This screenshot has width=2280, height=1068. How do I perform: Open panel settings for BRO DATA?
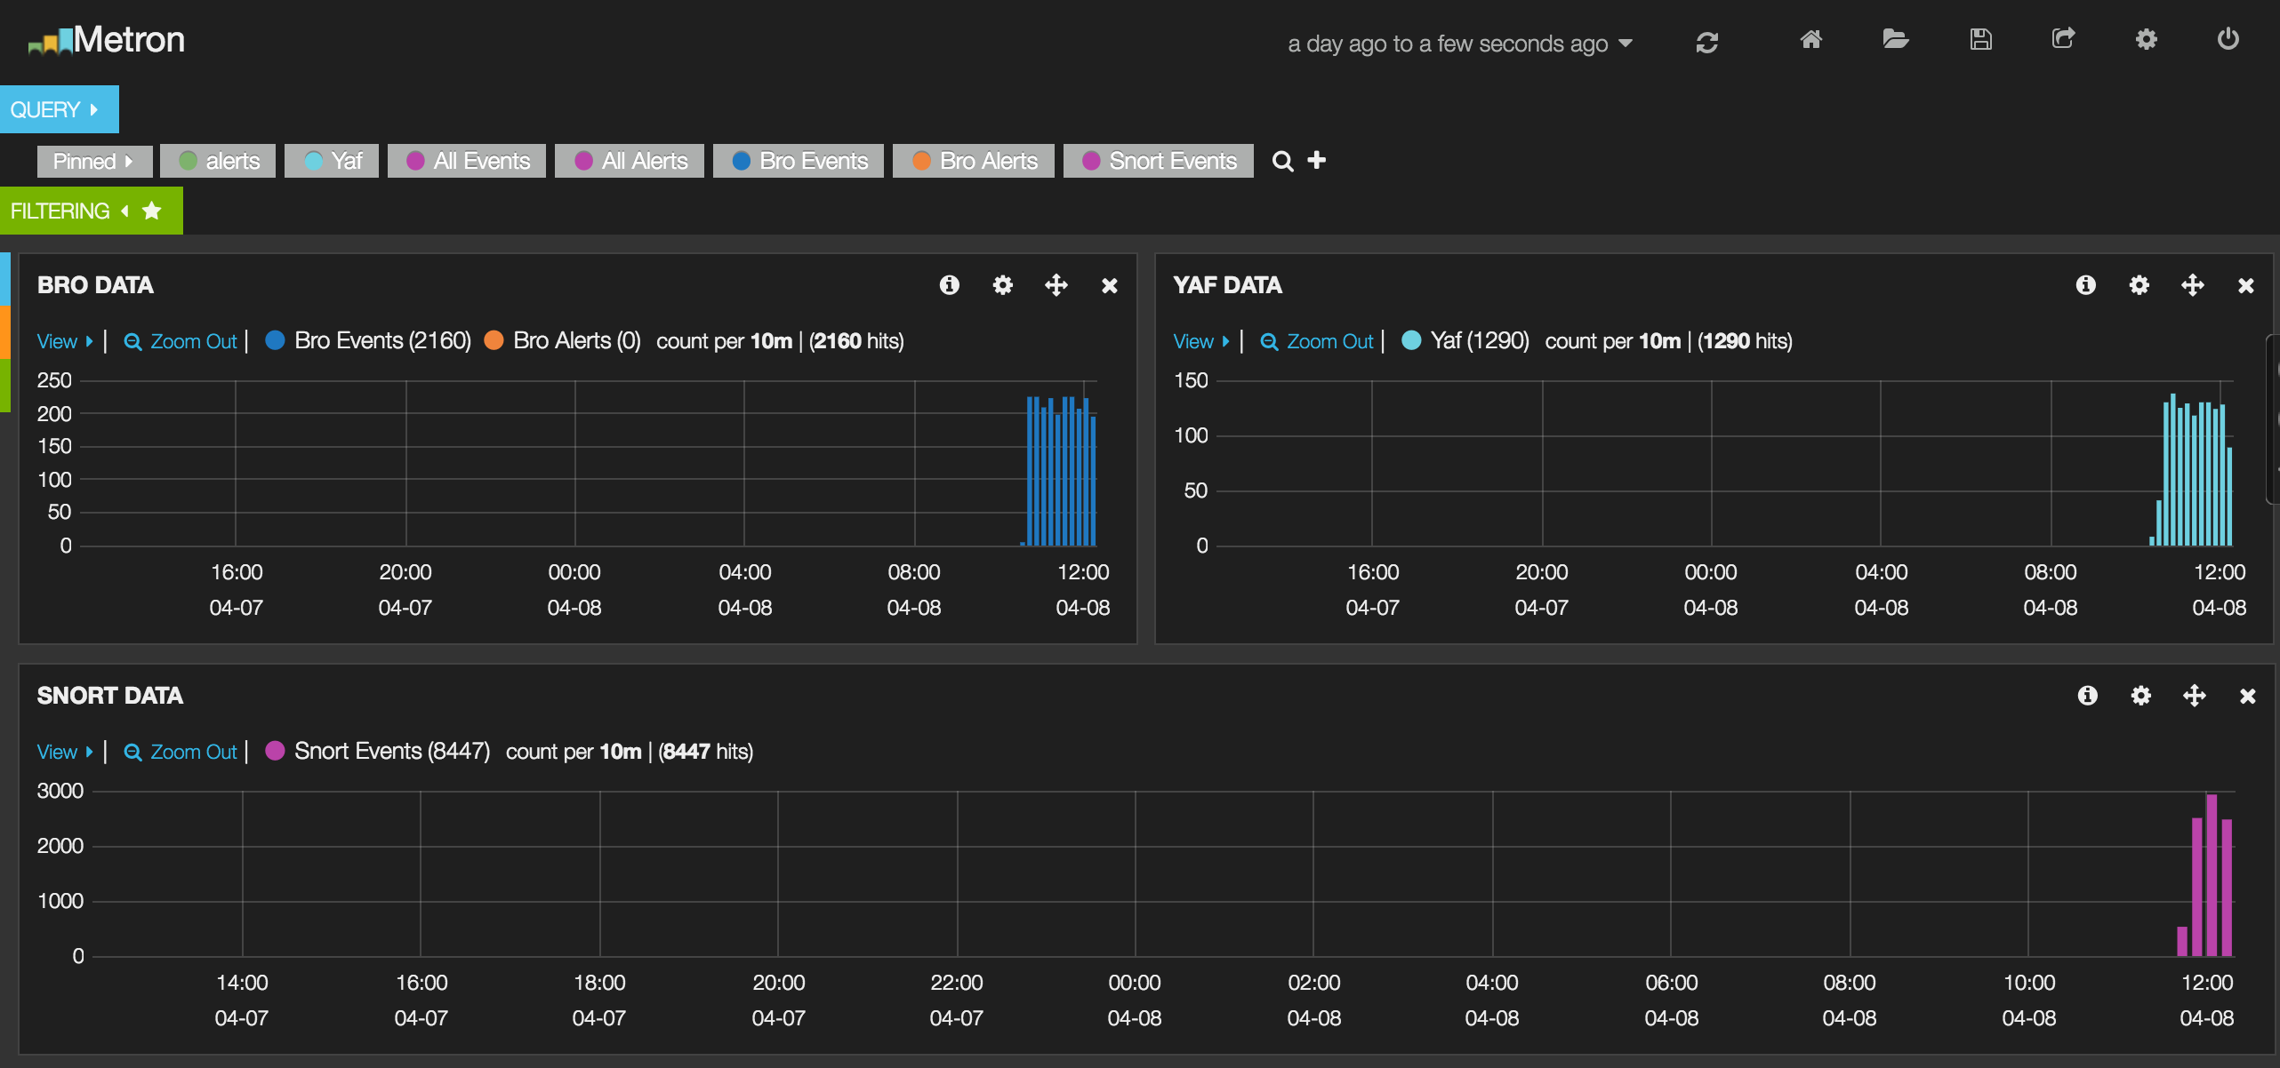[1002, 285]
